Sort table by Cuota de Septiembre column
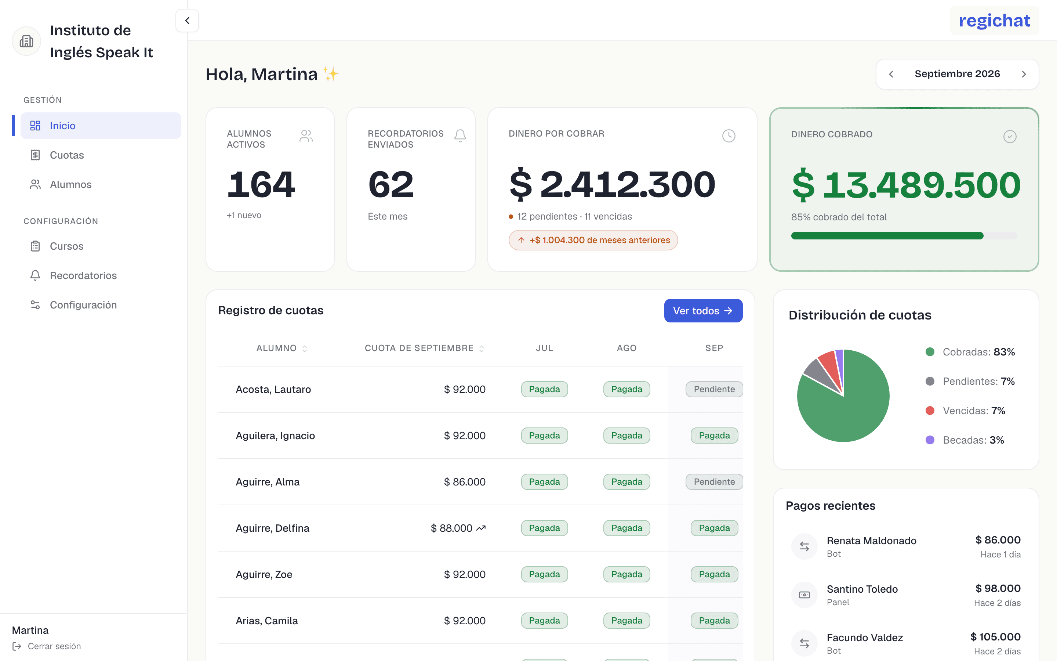Viewport: 1057px width, 661px height. point(424,348)
